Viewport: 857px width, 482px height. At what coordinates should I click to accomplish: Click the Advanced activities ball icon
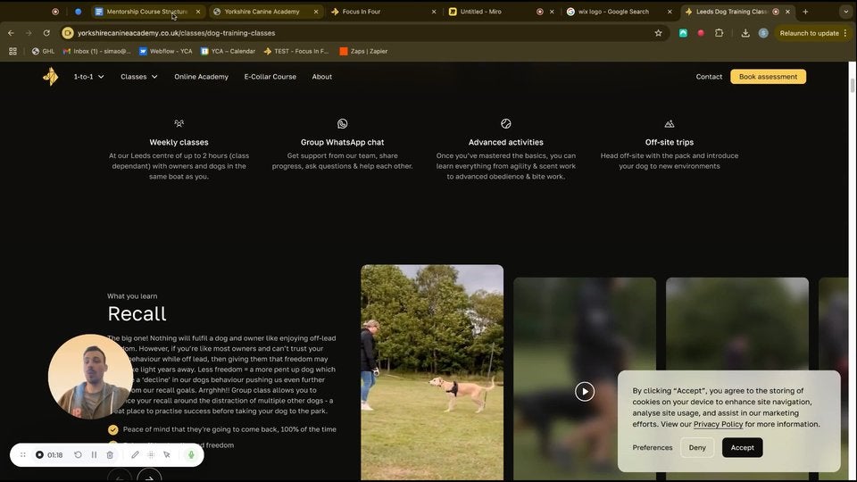(505, 123)
